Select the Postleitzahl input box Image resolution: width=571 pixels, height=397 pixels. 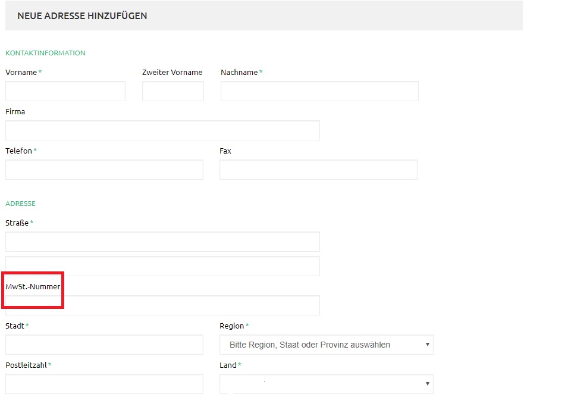pos(104,384)
